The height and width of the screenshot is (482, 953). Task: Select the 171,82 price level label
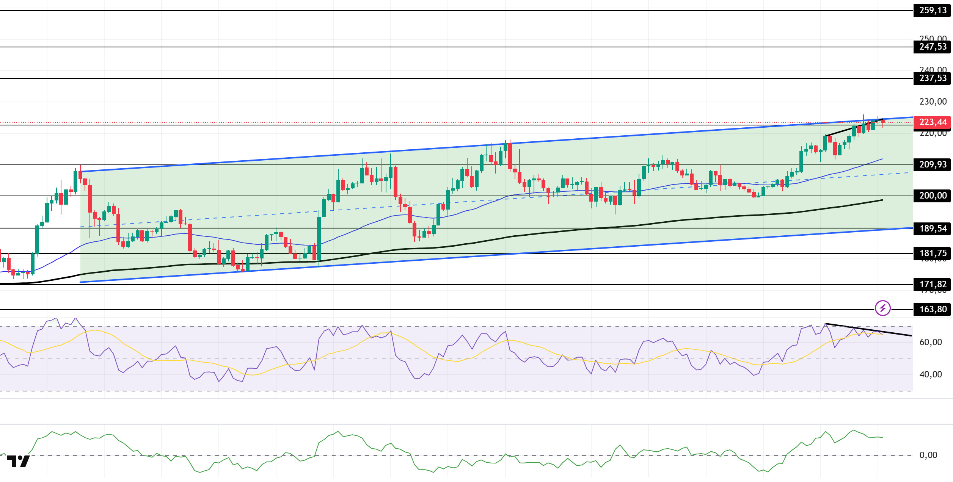[933, 284]
